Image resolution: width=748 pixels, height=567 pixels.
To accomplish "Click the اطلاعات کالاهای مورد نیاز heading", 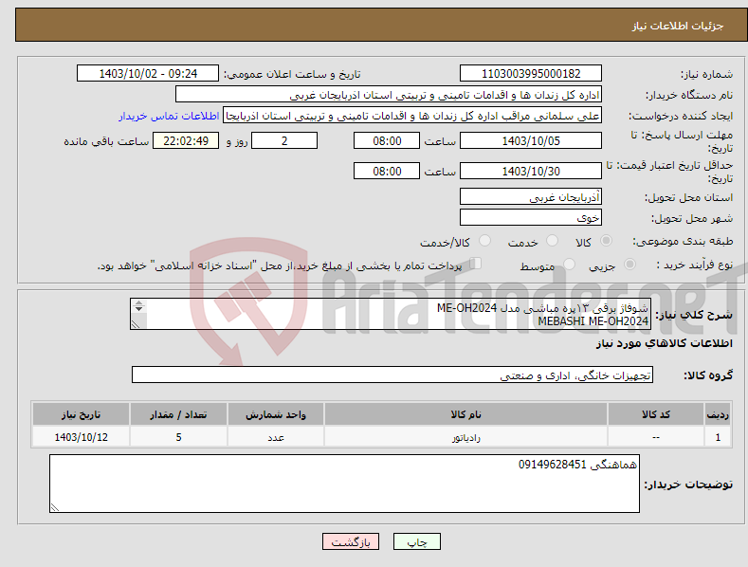I will (664, 343).
